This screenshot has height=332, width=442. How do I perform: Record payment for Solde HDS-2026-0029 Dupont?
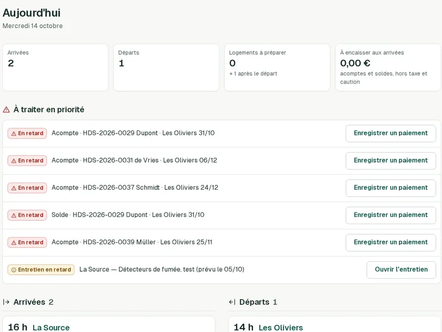391,215
